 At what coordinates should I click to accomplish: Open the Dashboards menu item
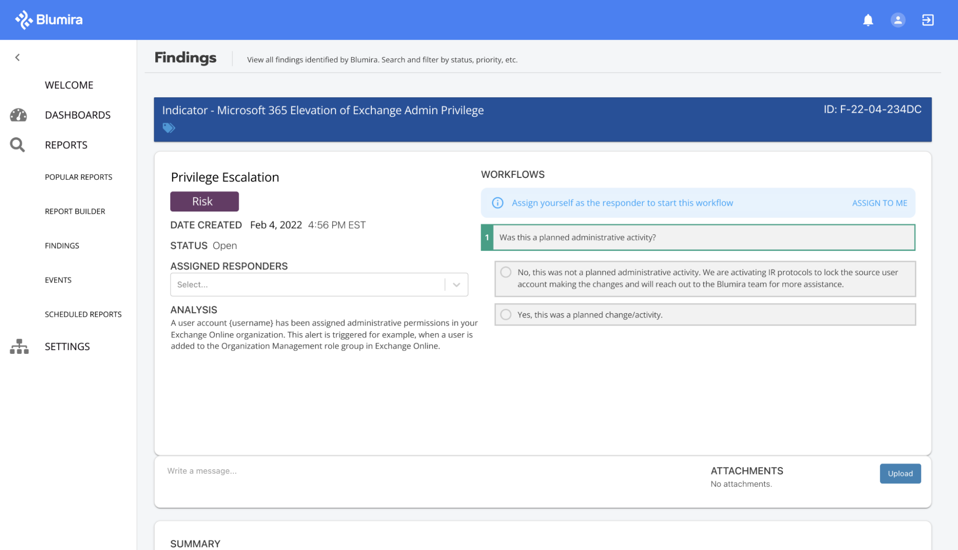click(78, 115)
